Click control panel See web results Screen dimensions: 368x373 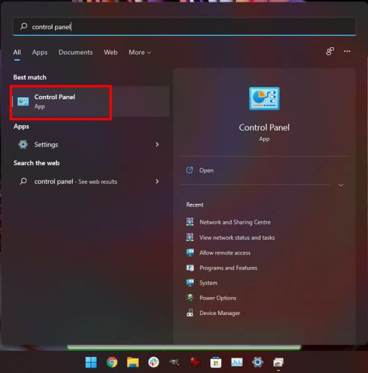(76, 181)
